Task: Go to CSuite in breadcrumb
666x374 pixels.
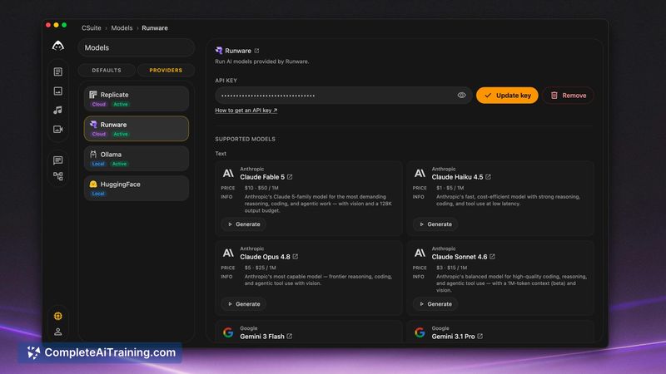Action: tap(92, 28)
